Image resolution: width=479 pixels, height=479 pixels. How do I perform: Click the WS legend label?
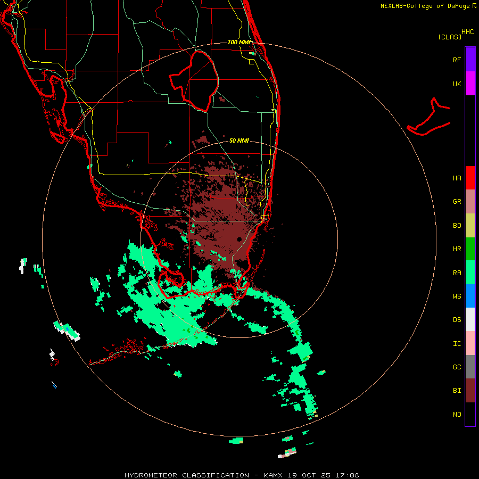[457, 296]
